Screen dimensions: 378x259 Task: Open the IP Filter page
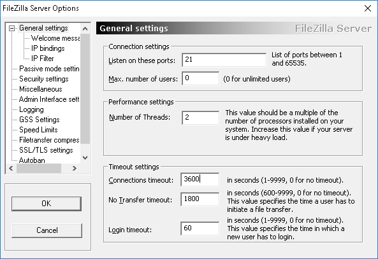(43, 59)
